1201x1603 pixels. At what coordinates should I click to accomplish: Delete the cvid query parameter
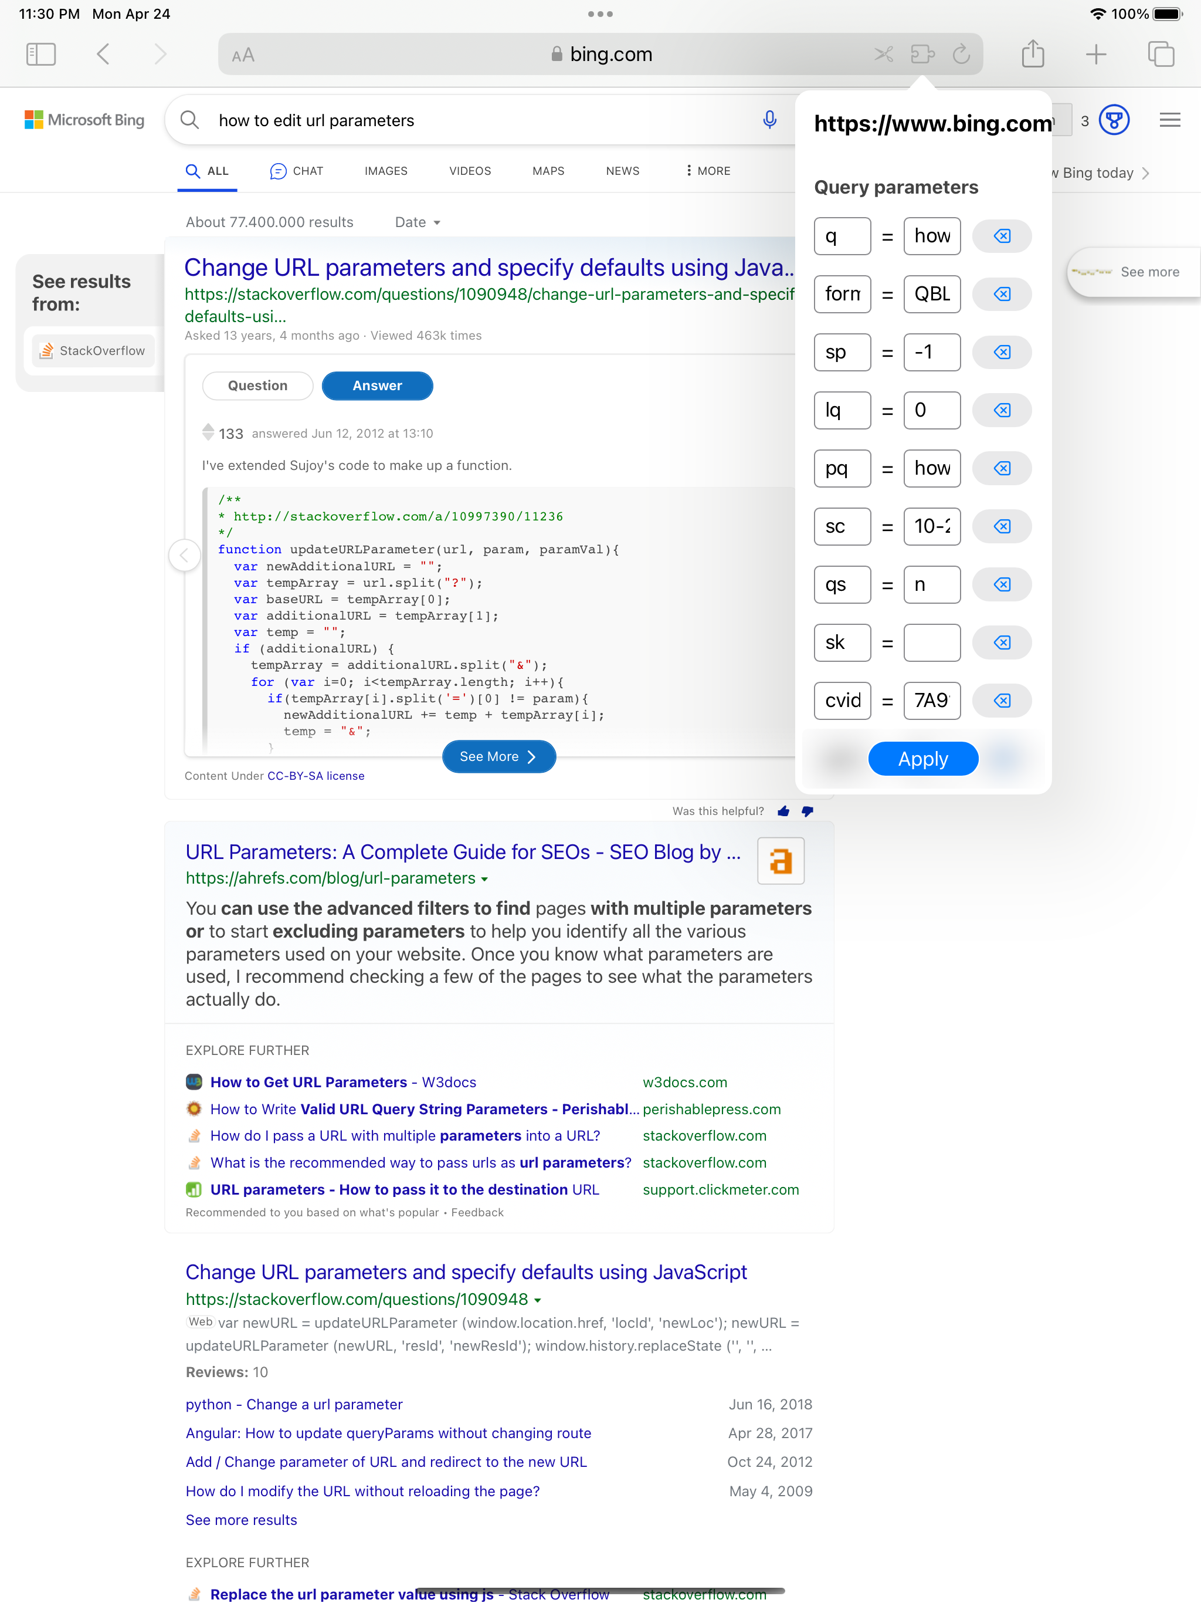pos(1002,700)
